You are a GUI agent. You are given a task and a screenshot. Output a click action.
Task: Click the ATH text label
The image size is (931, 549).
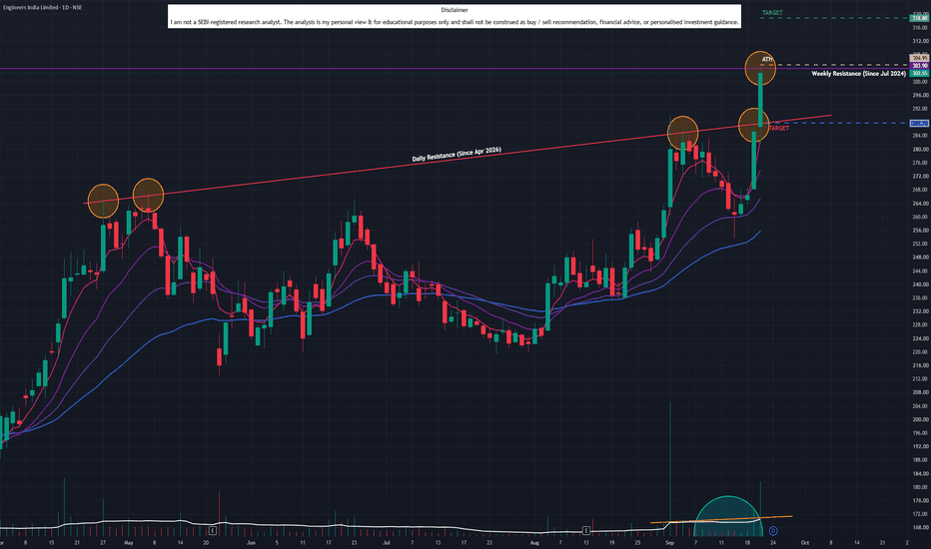pos(767,59)
